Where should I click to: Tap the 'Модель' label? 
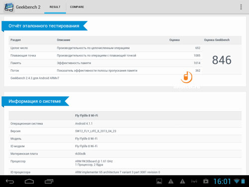16,139
